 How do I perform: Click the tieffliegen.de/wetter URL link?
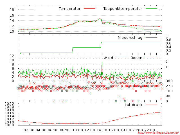coord(158,132)
